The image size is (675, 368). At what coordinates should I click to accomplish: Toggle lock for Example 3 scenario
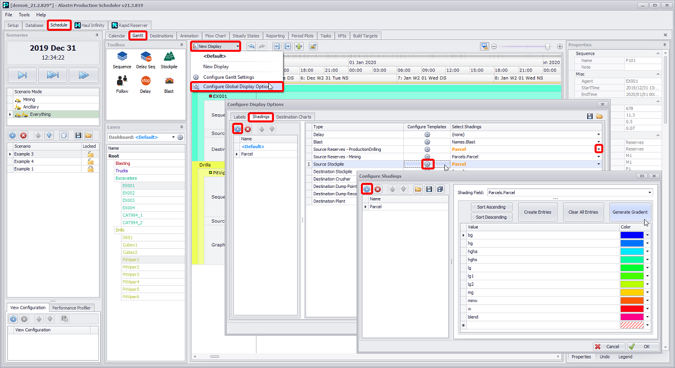pos(90,154)
